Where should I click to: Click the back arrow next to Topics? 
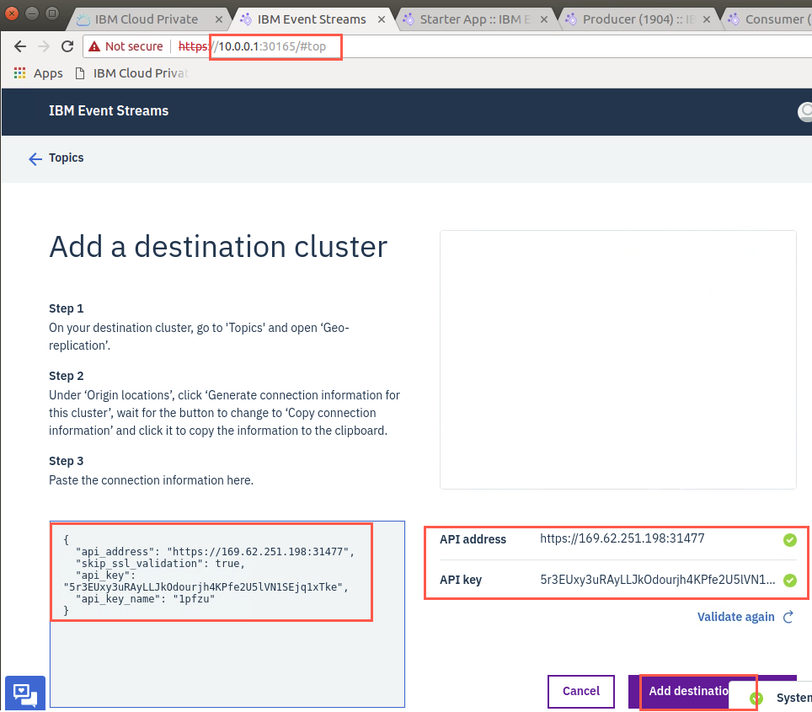click(x=35, y=158)
